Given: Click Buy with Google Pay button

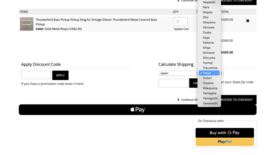Looking at the screenshot, I should (x=224, y=133).
